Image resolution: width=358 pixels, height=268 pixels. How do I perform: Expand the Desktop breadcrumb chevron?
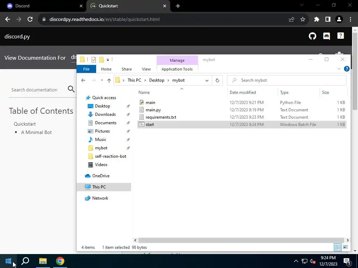pyautogui.click(x=168, y=80)
